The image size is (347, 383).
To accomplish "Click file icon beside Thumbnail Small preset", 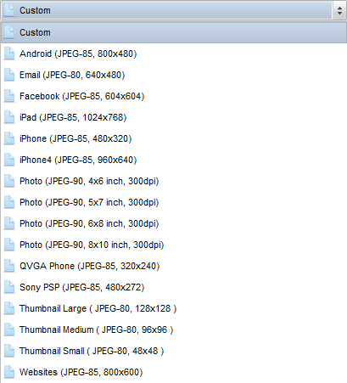I will pyautogui.click(x=9, y=351).
